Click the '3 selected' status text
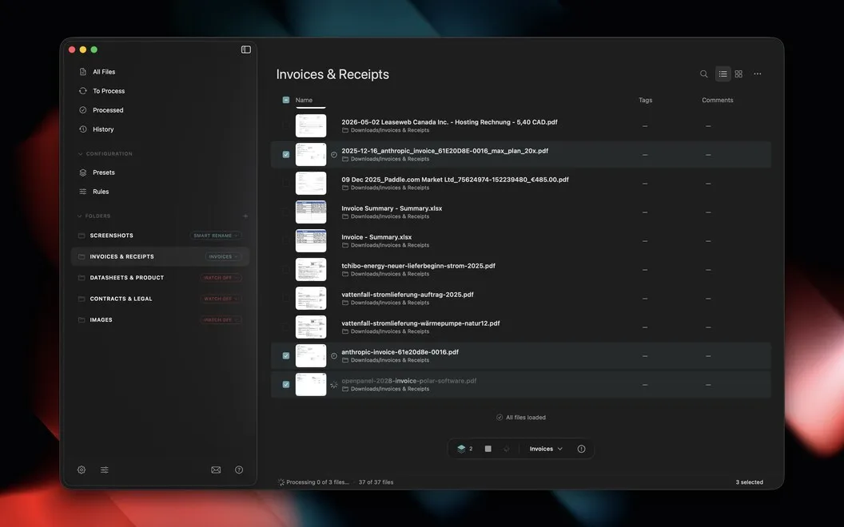The width and height of the screenshot is (844, 527). 749,482
